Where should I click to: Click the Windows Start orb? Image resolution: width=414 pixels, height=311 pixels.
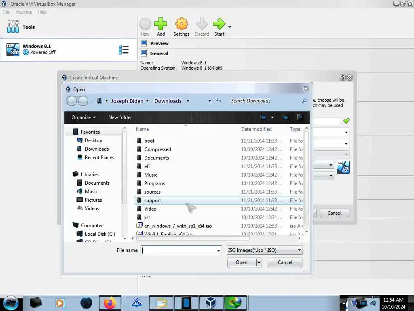(x=11, y=303)
